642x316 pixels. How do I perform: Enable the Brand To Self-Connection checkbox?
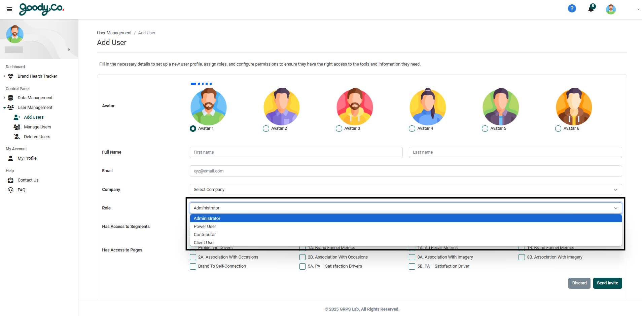coord(193,266)
